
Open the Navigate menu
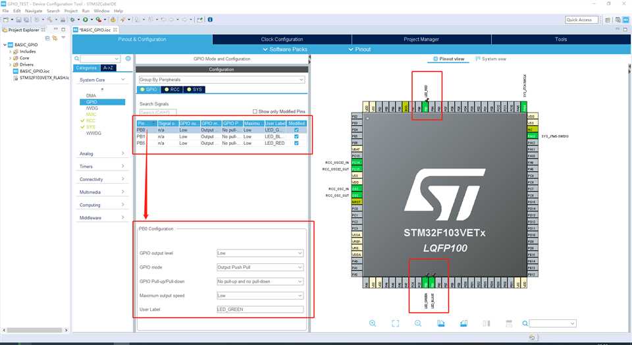34,11
